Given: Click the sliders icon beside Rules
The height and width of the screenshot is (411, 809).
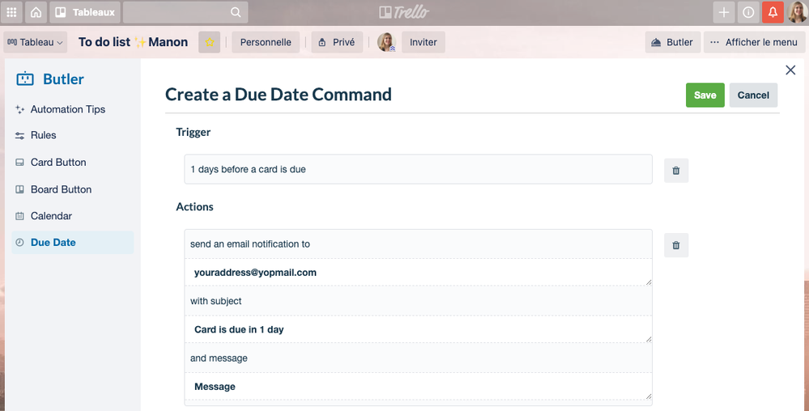Looking at the screenshot, I should pyautogui.click(x=19, y=136).
